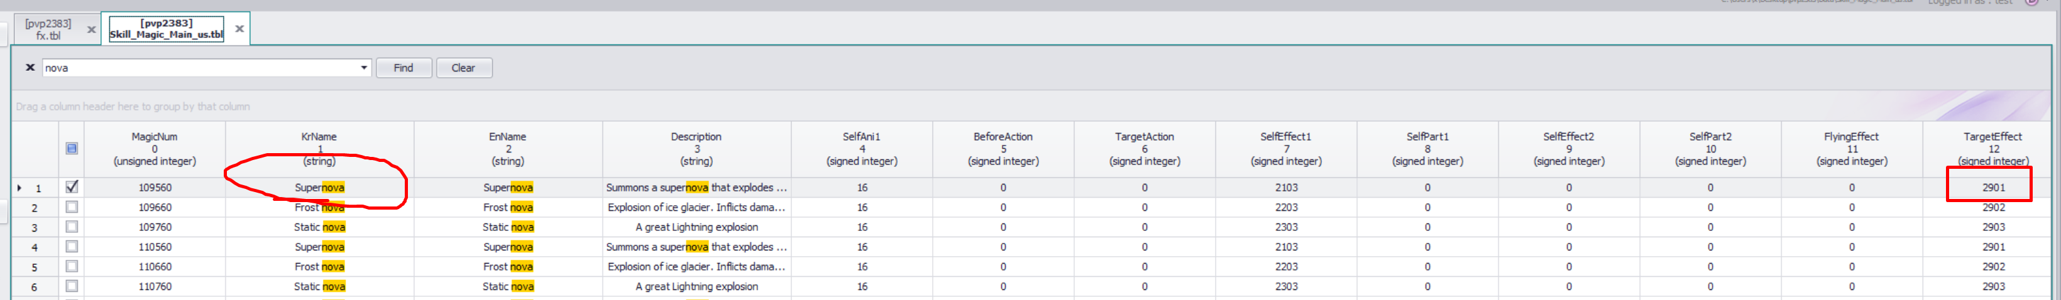The height and width of the screenshot is (300, 2061).
Task: Select the MagicNum cell 110560
Action: pyautogui.click(x=155, y=247)
